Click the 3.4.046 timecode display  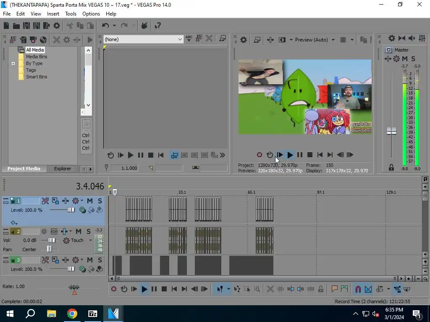[x=90, y=186]
